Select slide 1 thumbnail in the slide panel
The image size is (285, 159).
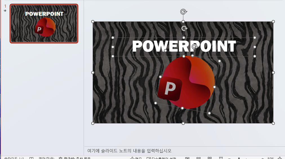44,23
